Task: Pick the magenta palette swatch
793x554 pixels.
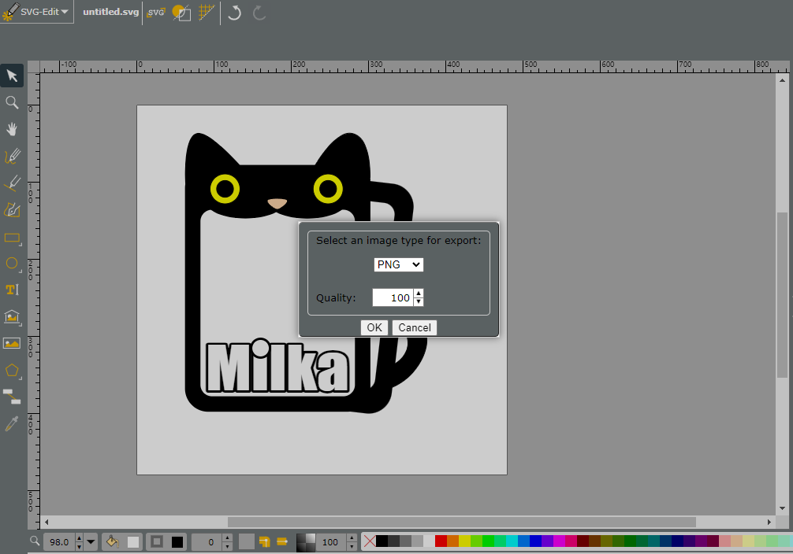Action: [x=559, y=541]
